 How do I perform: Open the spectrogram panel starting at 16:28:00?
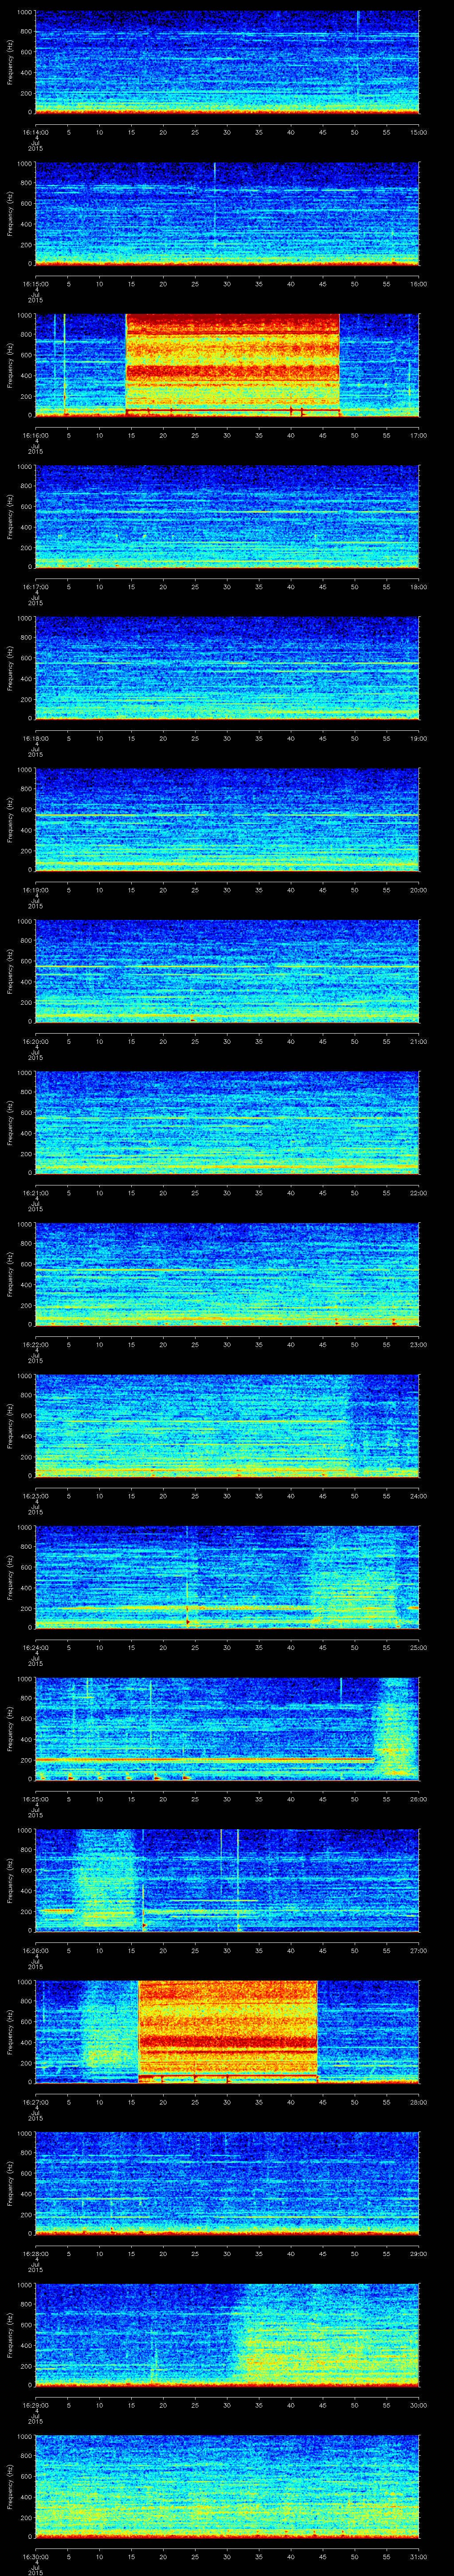pos(227,2183)
